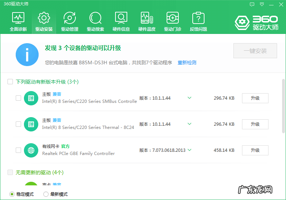Image resolution: width=286 pixels, height=200 pixels.
Task: Click the feedback chat icon in title bar
Action: [x=252, y=4]
